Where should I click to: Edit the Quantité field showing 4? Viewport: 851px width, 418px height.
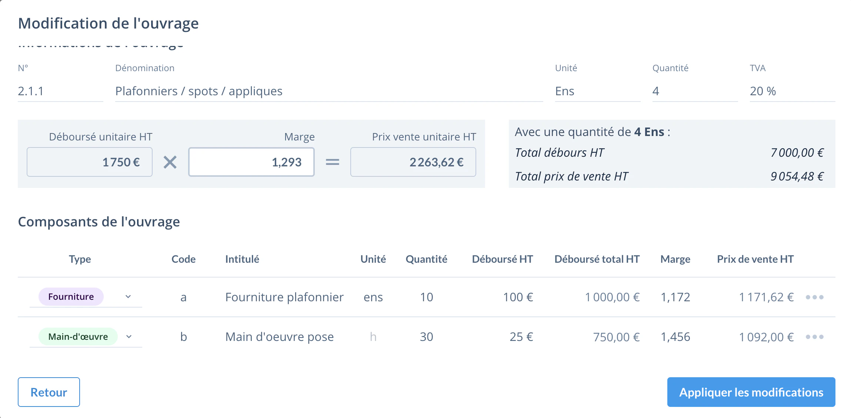click(695, 91)
